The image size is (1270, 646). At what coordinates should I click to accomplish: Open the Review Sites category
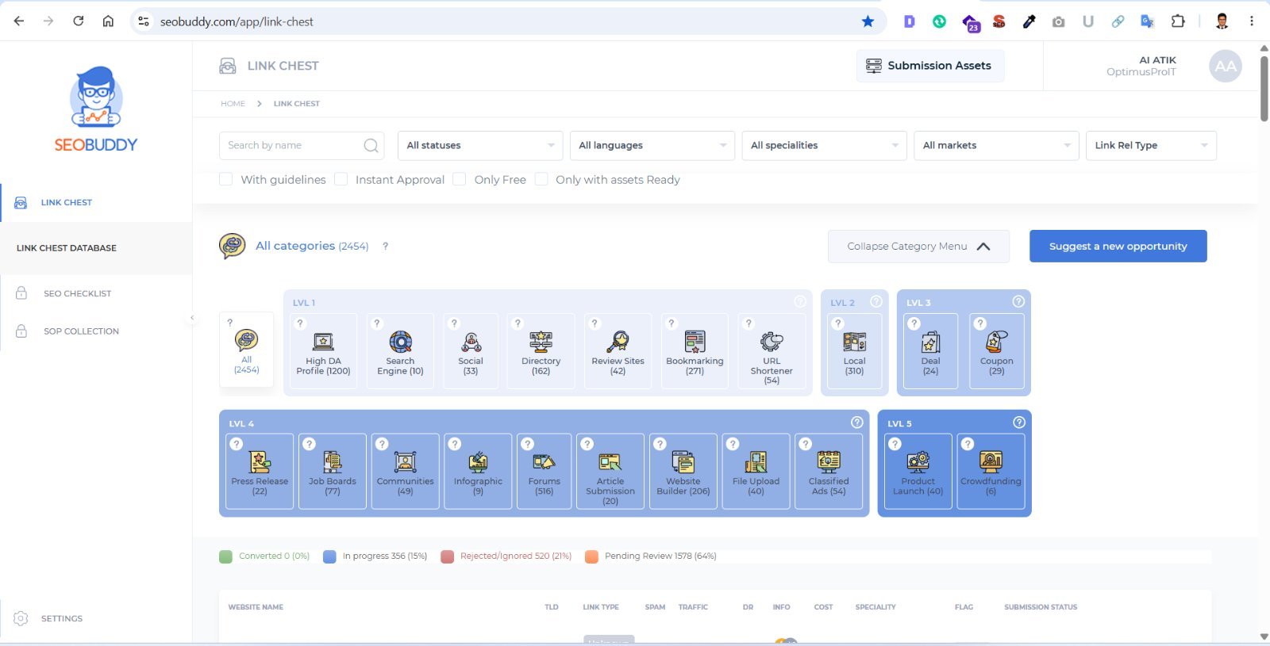click(618, 351)
